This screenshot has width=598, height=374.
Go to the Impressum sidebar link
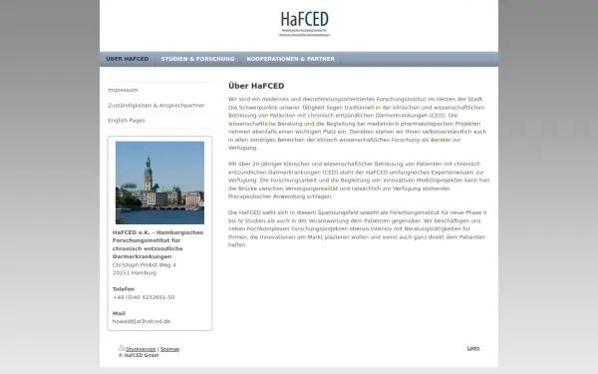click(123, 90)
